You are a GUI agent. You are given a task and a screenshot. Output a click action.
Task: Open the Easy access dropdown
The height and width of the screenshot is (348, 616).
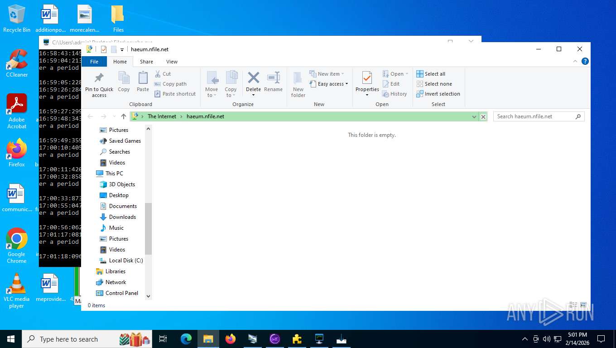[329, 84]
